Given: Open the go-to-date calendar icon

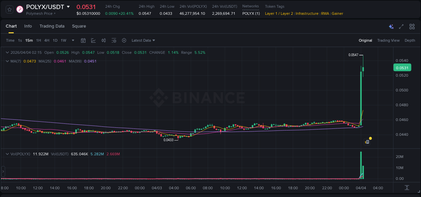Looking at the screenshot, I should 83,40.
